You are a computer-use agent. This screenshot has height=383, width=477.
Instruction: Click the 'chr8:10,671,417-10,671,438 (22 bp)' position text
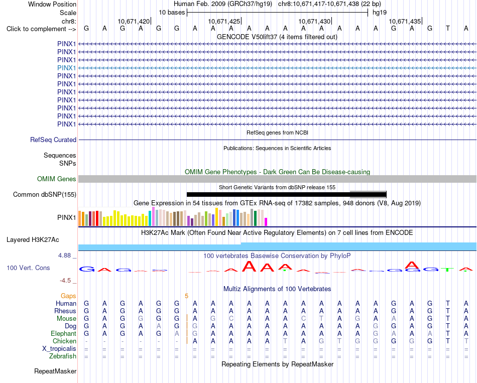click(329, 4)
